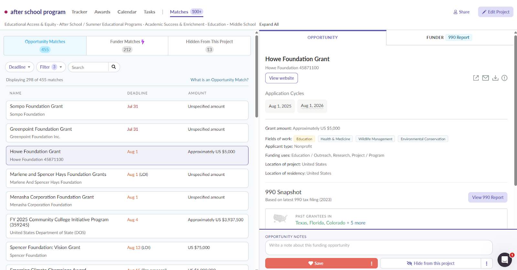Open Sompo Foundation Grant row

tap(127, 110)
